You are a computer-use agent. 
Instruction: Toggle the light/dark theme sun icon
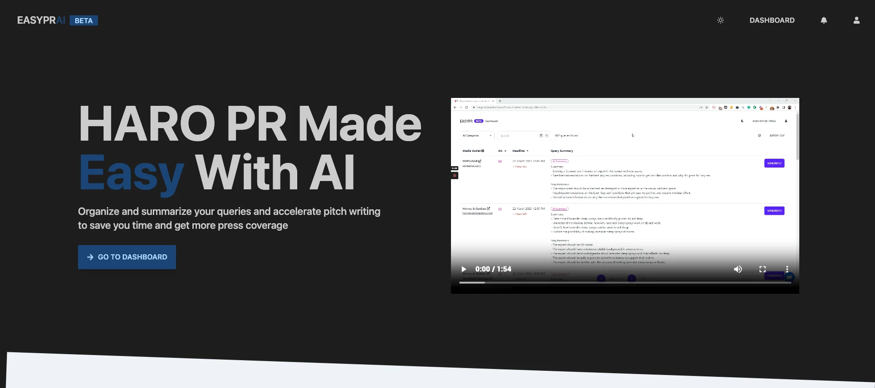point(720,20)
